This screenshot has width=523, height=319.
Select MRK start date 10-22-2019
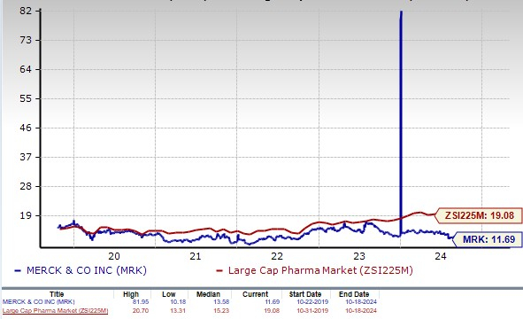(312, 302)
